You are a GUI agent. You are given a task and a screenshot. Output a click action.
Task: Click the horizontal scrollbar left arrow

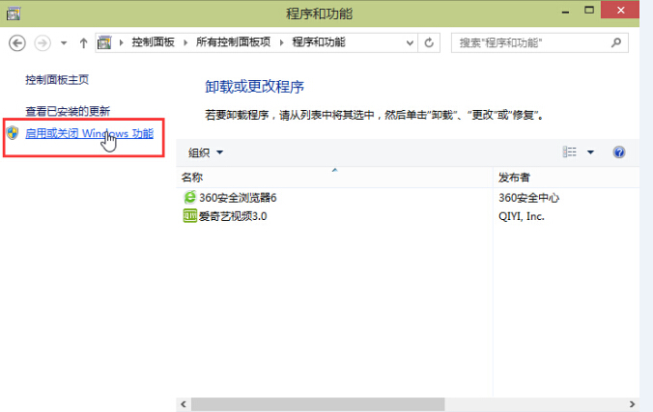tap(184, 402)
